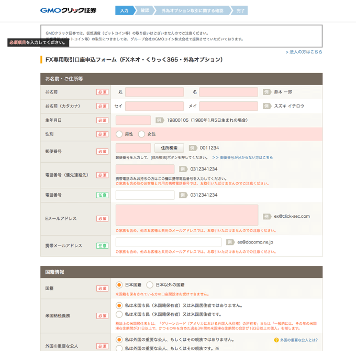
Task: Select the 日本国籍 radio button
Action: [x=119, y=285]
